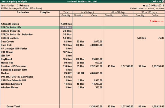Select the Wireless Mouse item
The height and width of the screenshot is (108, 165).
click(x=10, y=87)
